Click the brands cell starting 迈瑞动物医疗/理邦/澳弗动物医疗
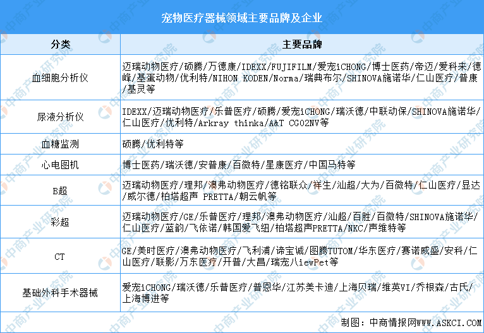The image size is (484, 333). 302,190
